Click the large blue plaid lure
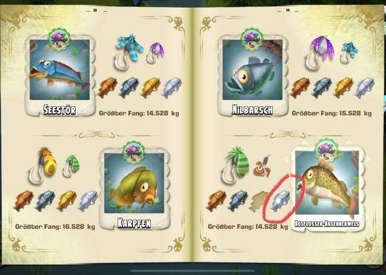The image size is (386, 275). click(x=128, y=52)
